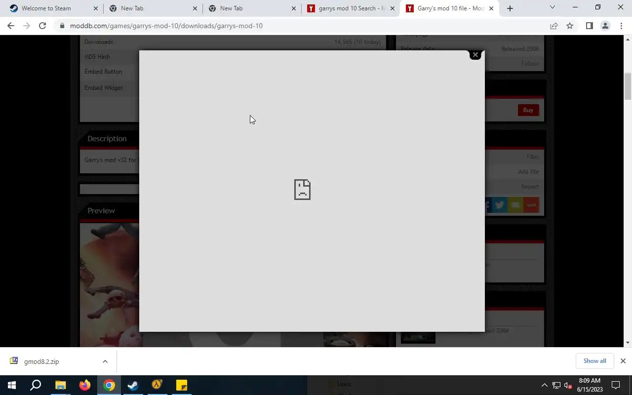Show hidden system tray icons
Image resolution: width=632 pixels, height=395 pixels.
point(544,385)
